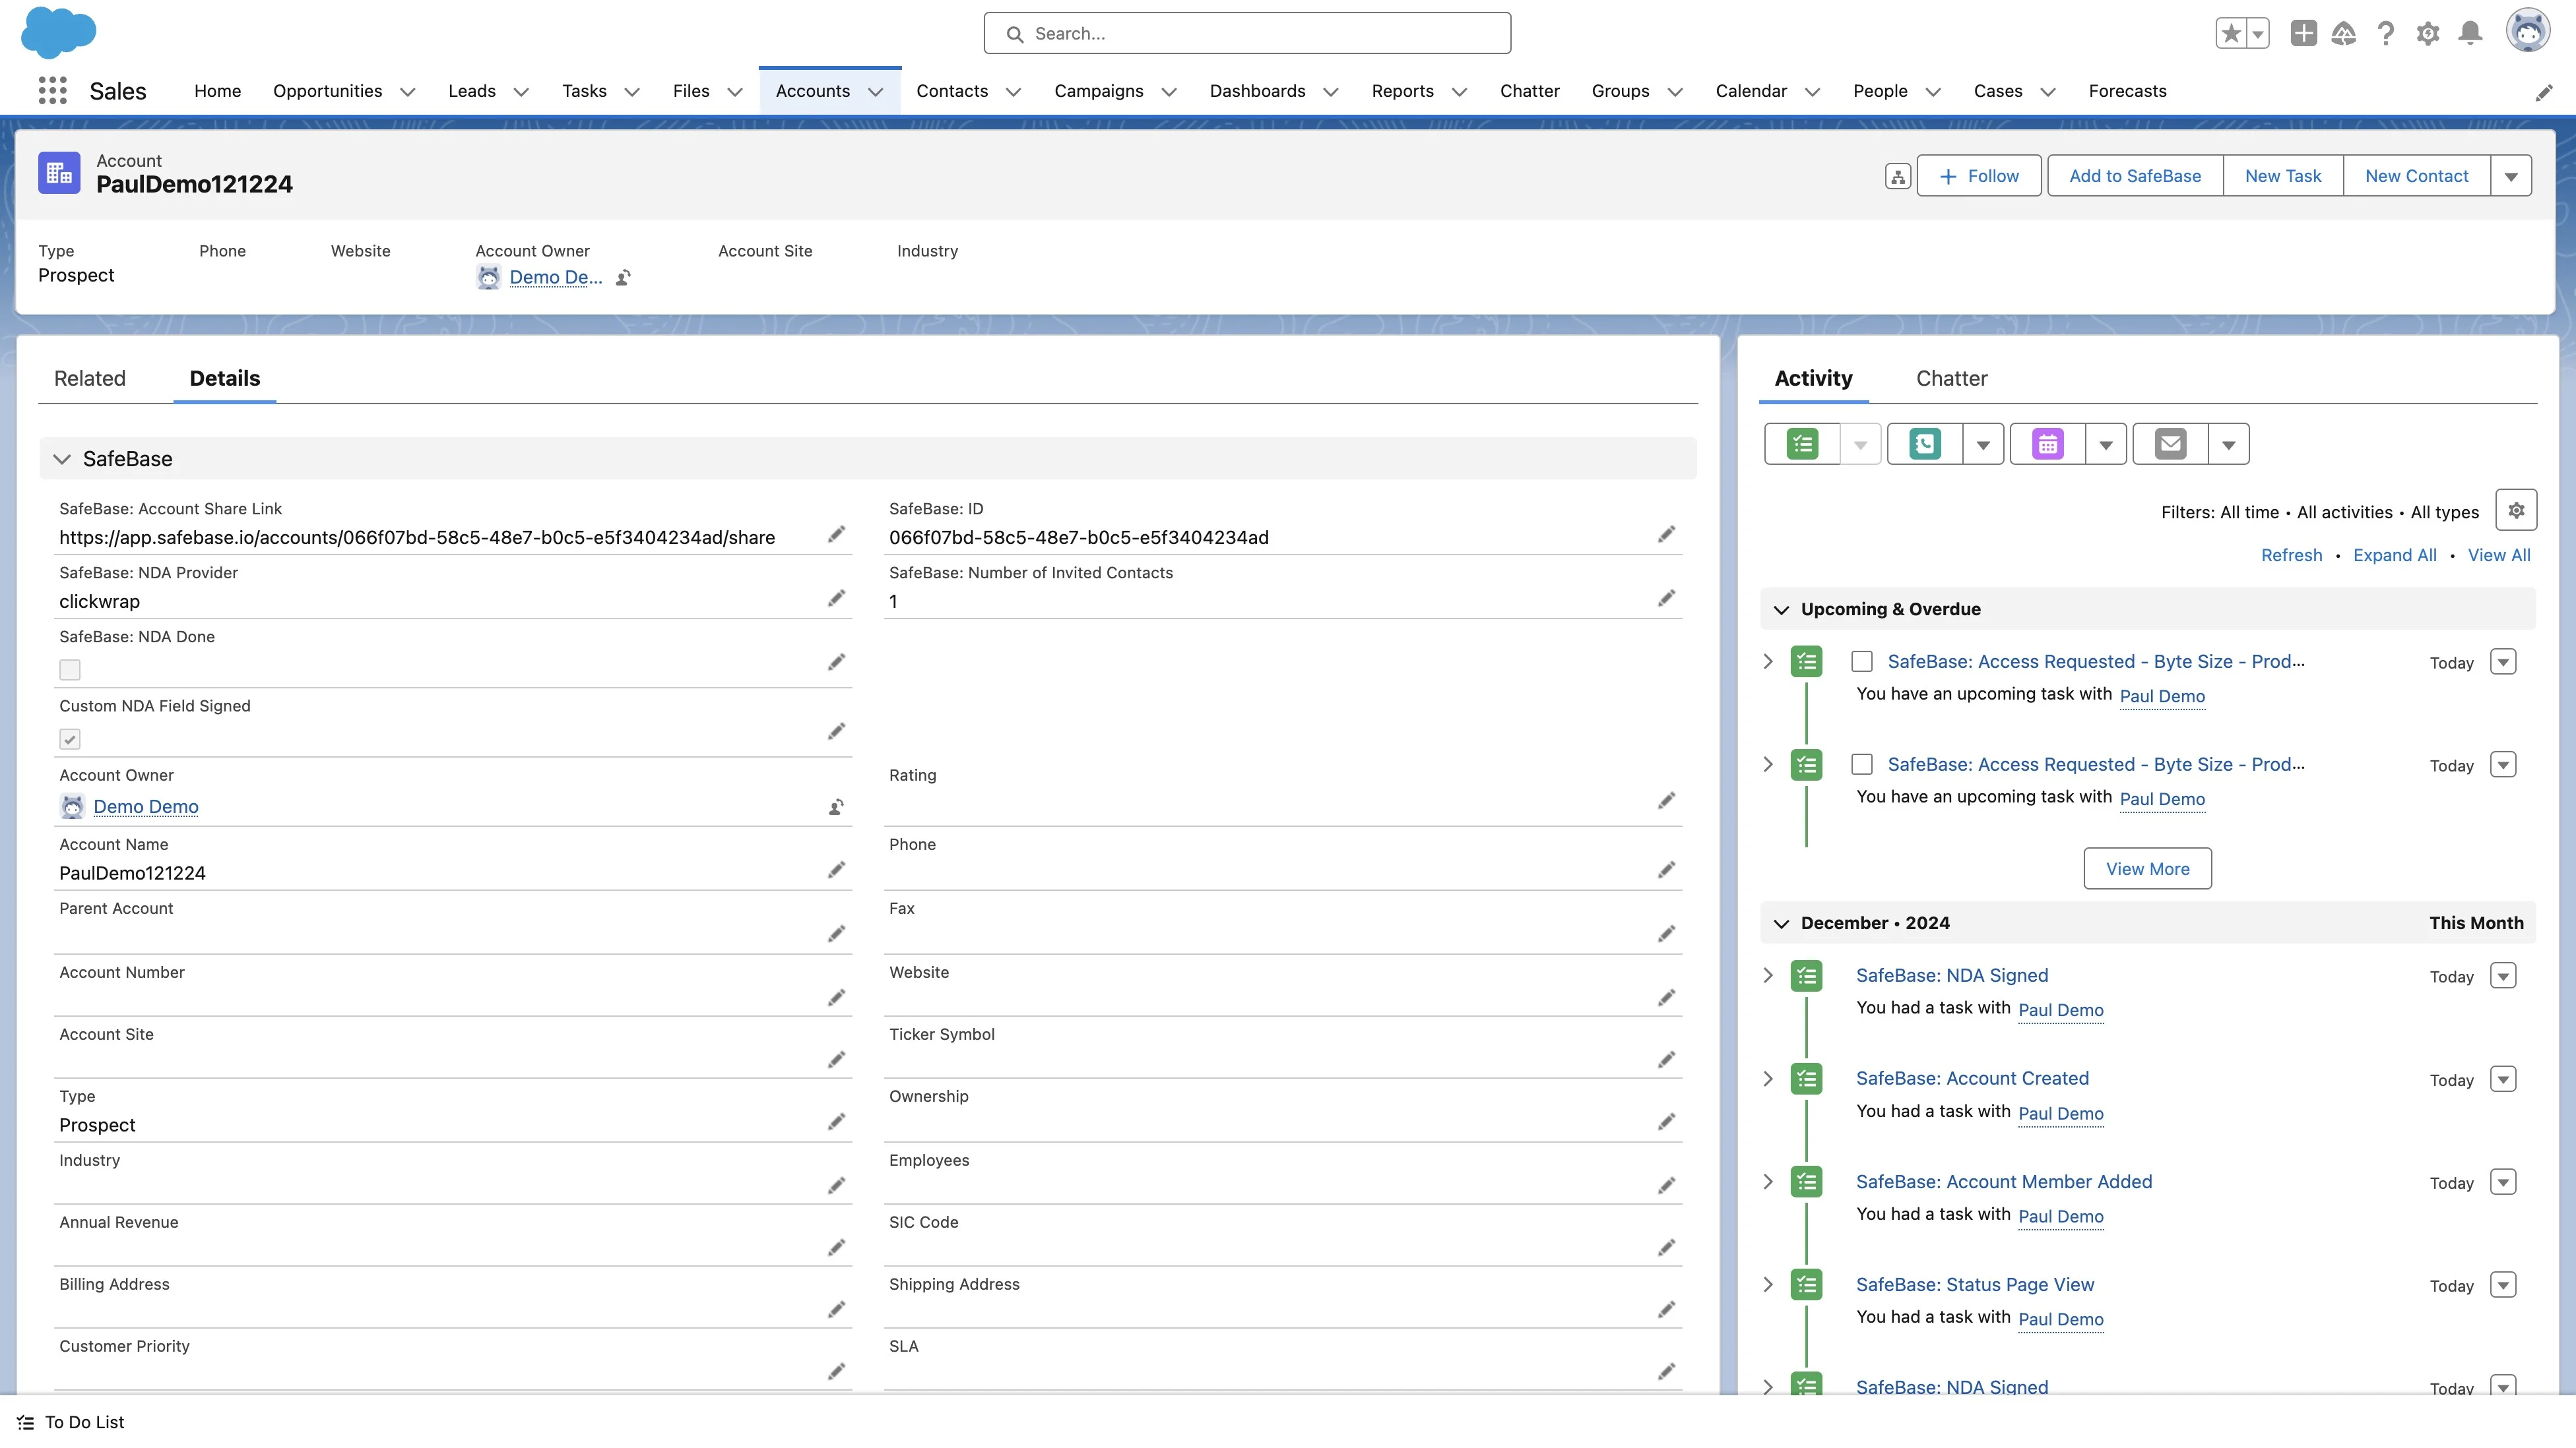
Task: Toggle the SafeBase: NDA Done checkbox
Action: coord(69,669)
